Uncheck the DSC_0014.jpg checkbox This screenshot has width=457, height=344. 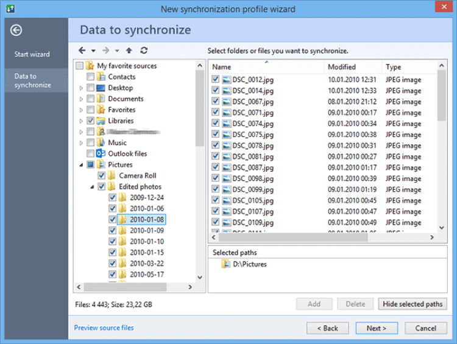point(215,90)
